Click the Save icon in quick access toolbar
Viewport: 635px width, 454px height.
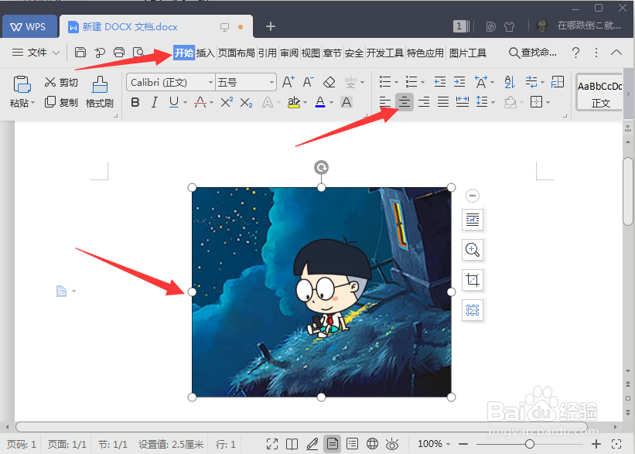(x=80, y=53)
